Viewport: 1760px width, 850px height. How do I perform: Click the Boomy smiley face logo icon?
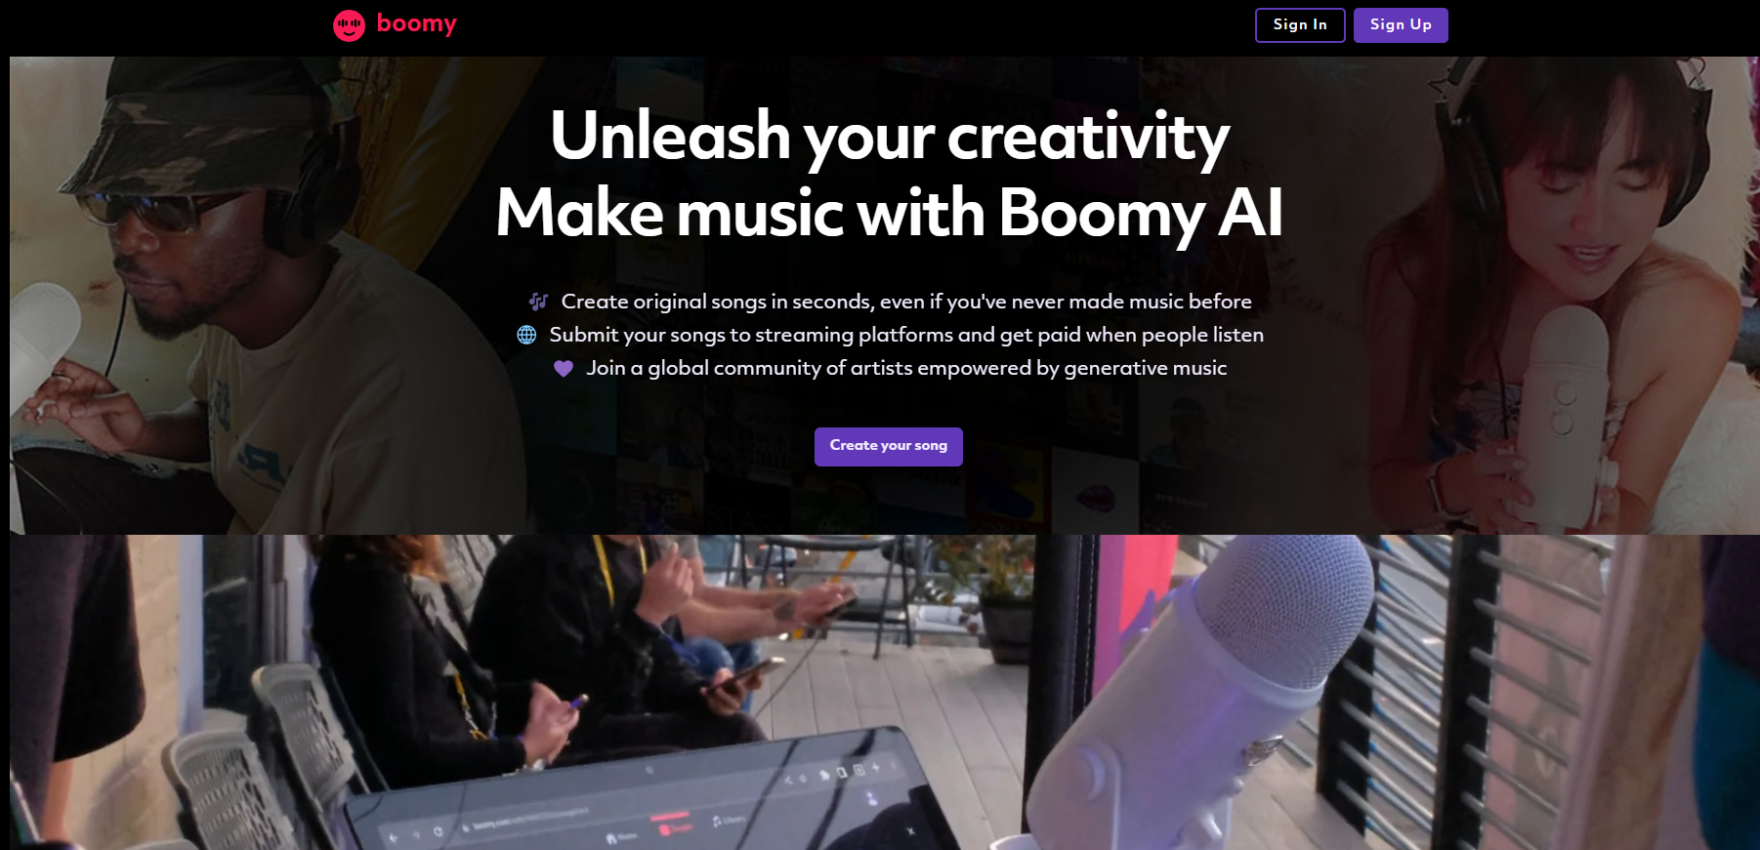[349, 25]
